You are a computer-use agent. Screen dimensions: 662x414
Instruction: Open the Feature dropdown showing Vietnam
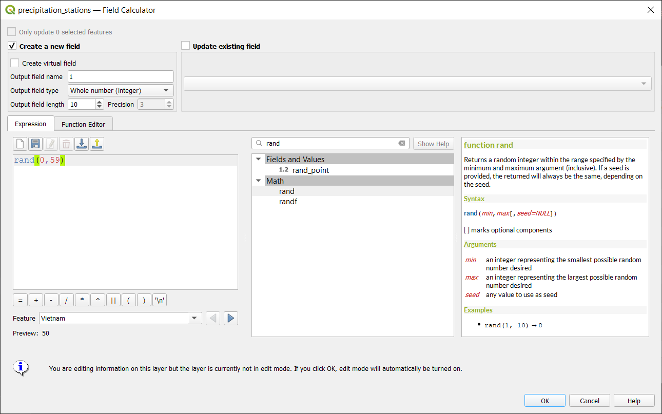click(120, 318)
